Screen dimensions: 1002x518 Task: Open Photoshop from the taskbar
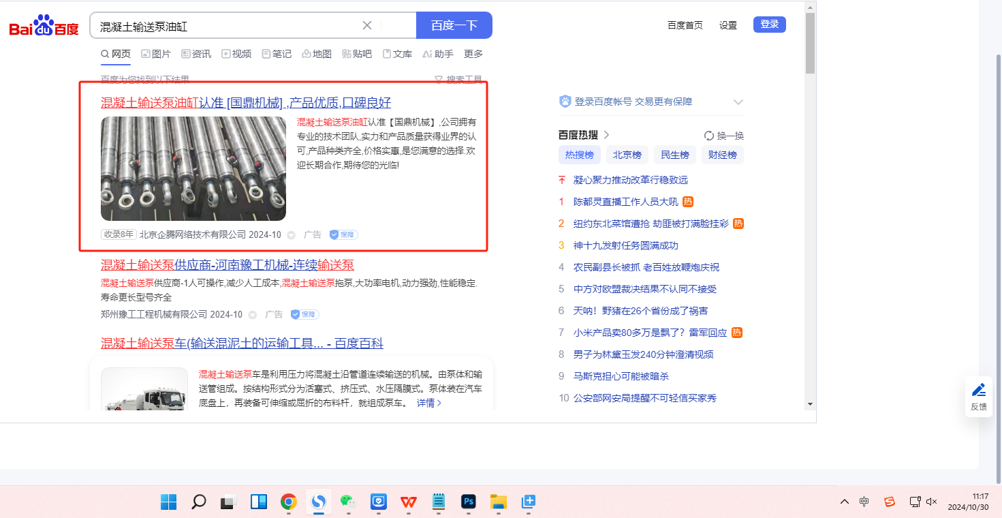468,502
